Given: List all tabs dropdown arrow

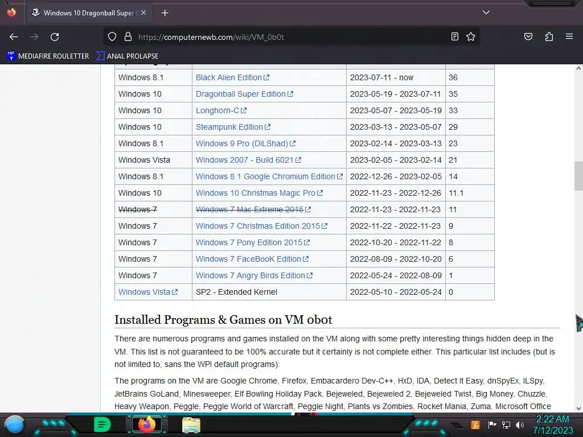Looking at the screenshot, I should (486, 13).
